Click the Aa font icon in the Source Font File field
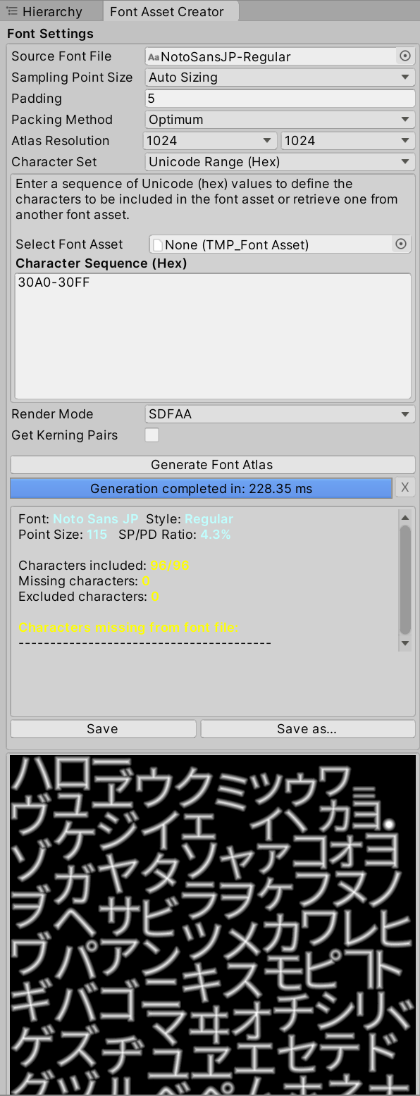Image resolution: width=420 pixels, height=1096 pixels. click(x=154, y=57)
